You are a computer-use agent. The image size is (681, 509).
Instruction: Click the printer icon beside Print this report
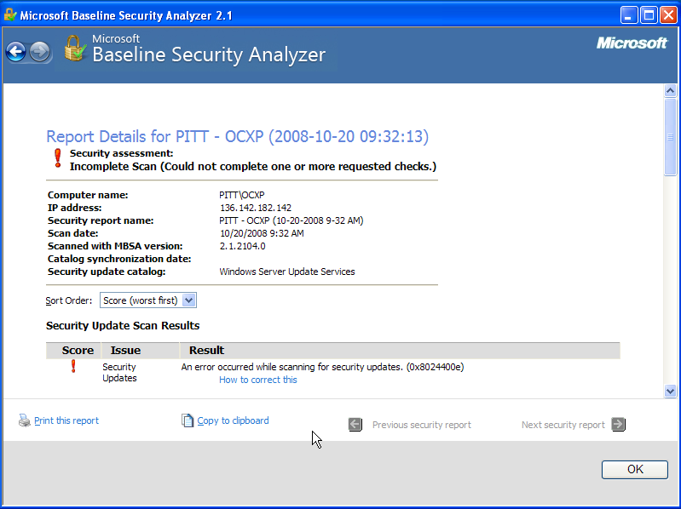(x=25, y=420)
